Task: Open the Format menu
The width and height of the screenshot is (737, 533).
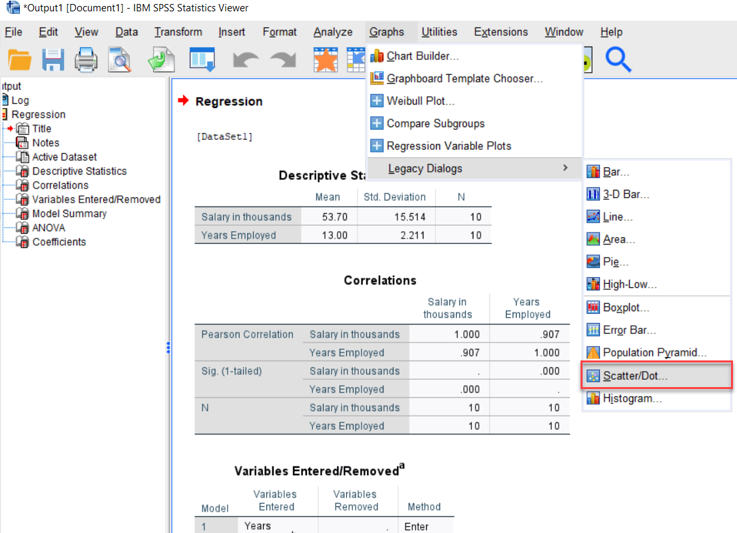Action: (280, 32)
